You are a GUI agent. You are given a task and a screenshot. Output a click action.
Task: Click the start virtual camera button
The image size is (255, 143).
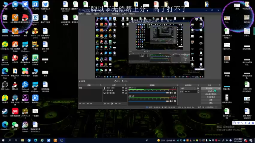[x=211, y=94]
